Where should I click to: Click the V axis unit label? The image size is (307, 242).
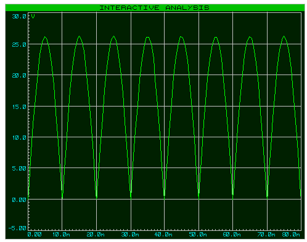33,17
